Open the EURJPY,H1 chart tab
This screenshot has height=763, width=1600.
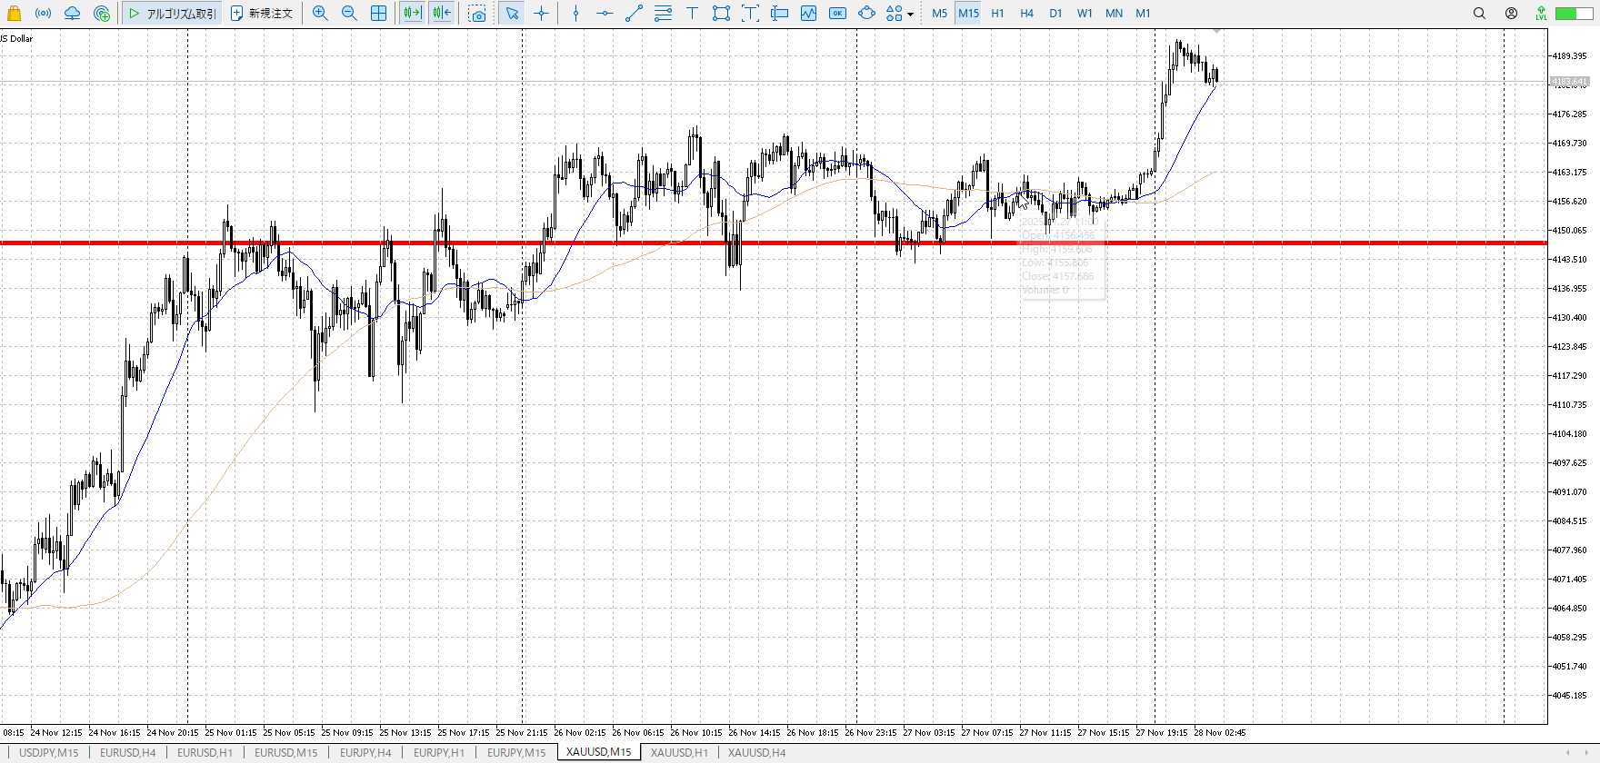pyautogui.click(x=438, y=752)
